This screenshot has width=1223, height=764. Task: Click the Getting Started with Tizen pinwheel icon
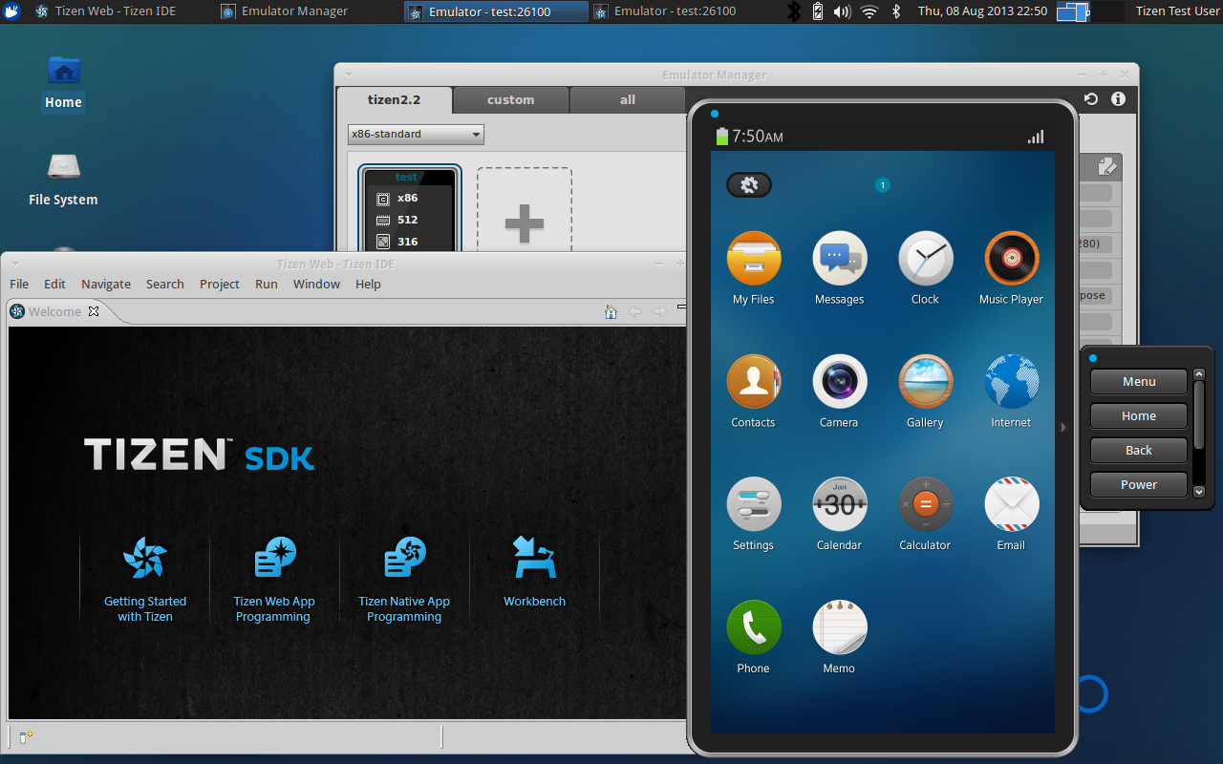[145, 557]
